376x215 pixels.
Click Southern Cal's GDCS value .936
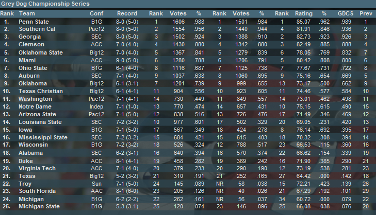346,29
